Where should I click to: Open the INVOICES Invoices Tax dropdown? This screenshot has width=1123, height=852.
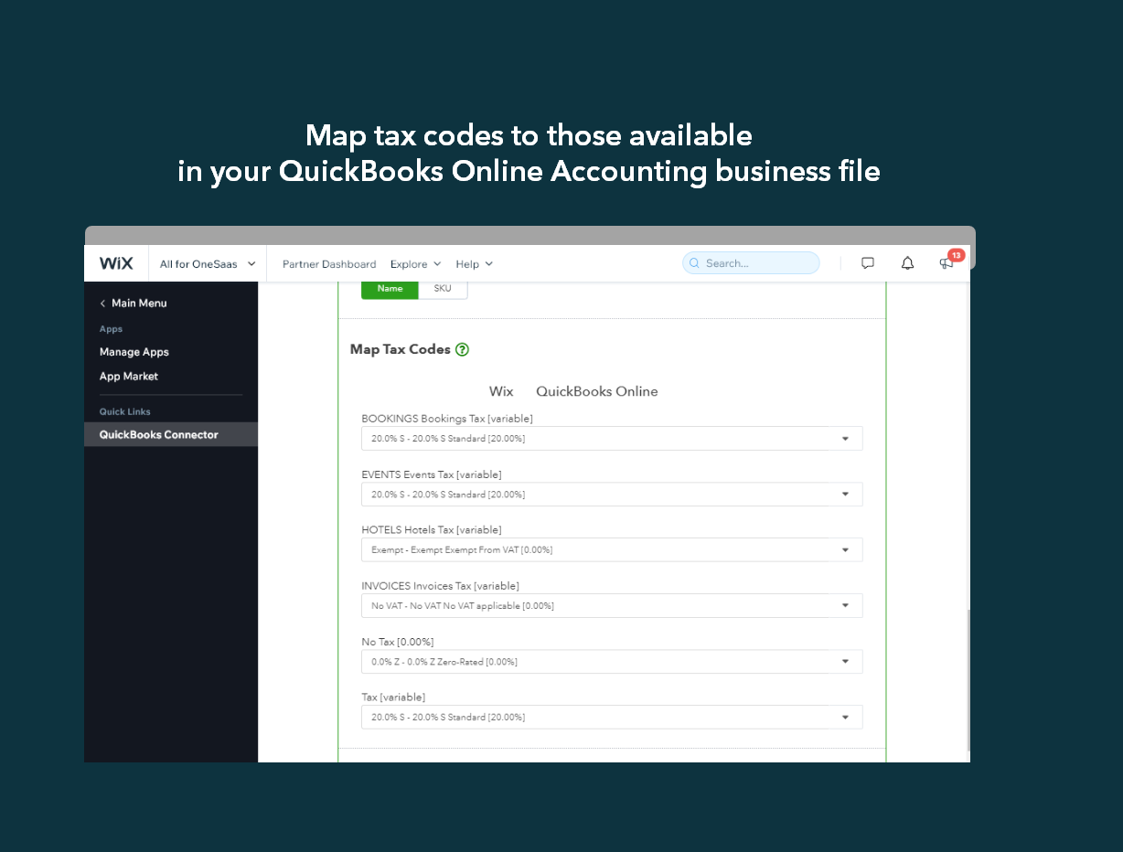[612, 606]
